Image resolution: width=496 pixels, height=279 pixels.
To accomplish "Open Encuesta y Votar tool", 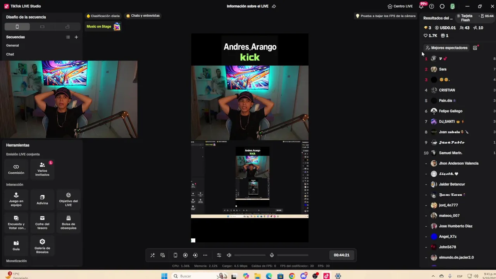I will coord(16,222).
